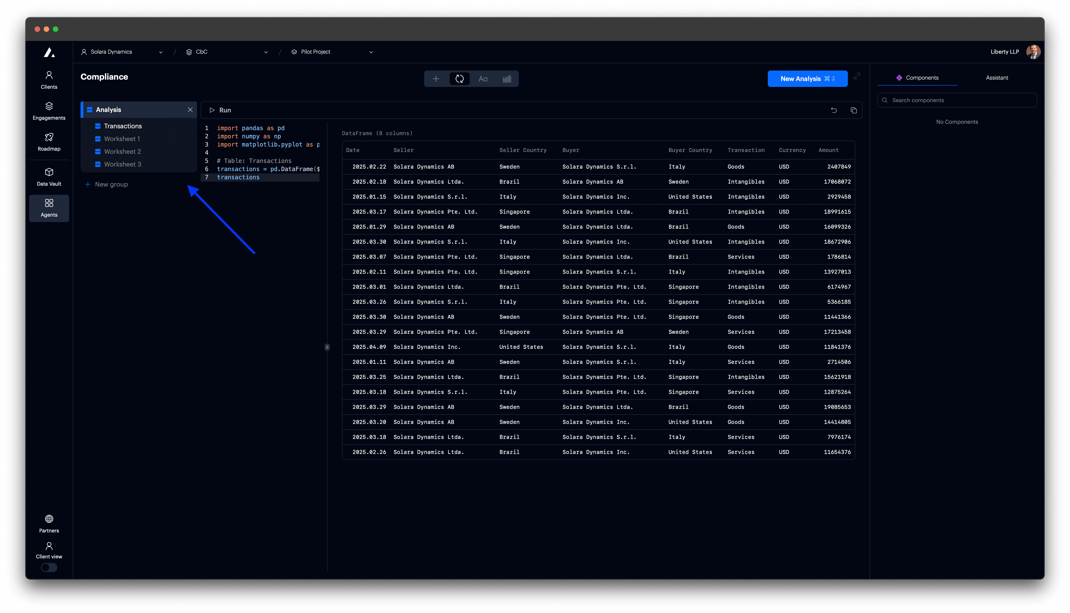Toggle the Aa text option in the toolbar

tap(483, 79)
